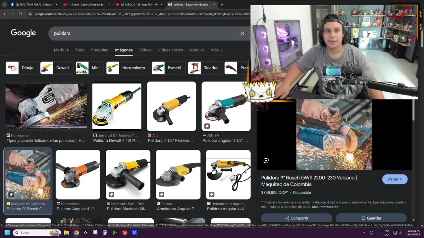Go back to the previous page
This screenshot has height=238, width=424.
coord(5,14)
